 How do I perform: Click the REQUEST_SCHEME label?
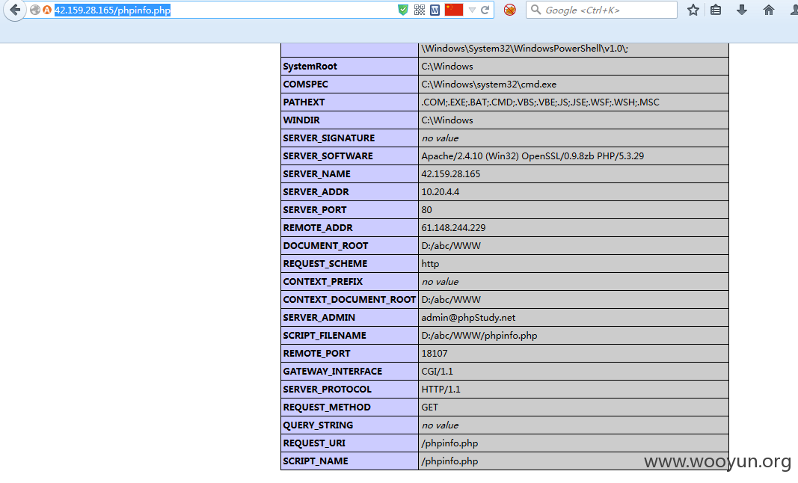pyautogui.click(x=325, y=264)
